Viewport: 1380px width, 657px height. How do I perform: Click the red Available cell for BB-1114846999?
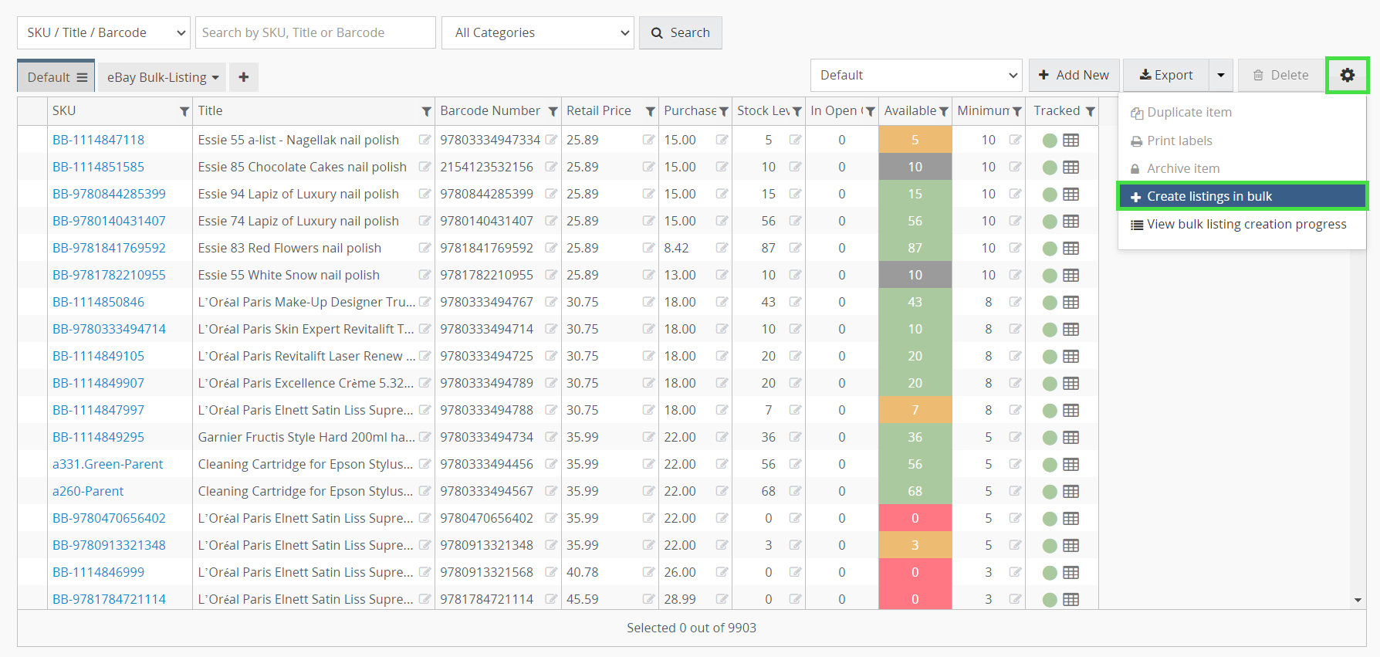pyautogui.click(x=915, y=572)
